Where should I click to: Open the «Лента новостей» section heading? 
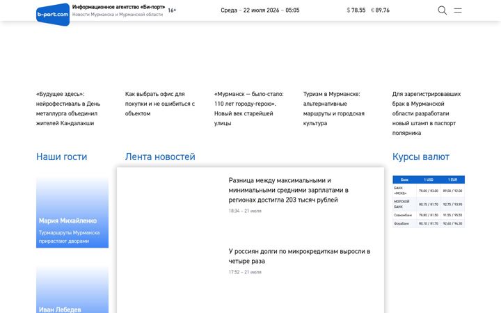160,156
